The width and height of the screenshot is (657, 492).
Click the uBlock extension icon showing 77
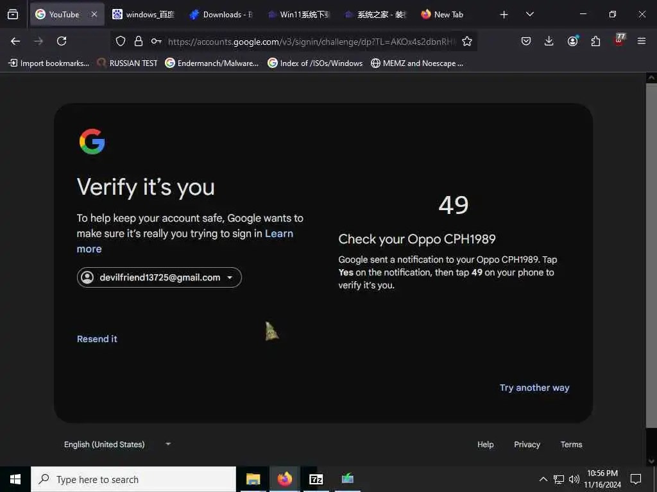619,40
